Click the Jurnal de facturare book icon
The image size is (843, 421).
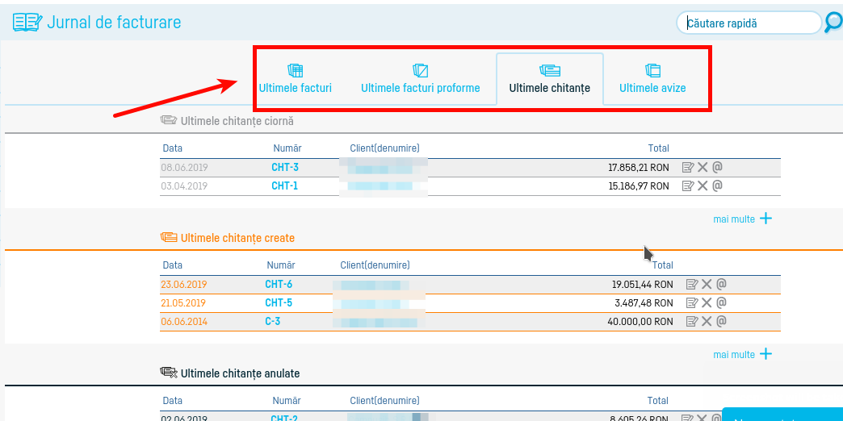click(27, 23)
